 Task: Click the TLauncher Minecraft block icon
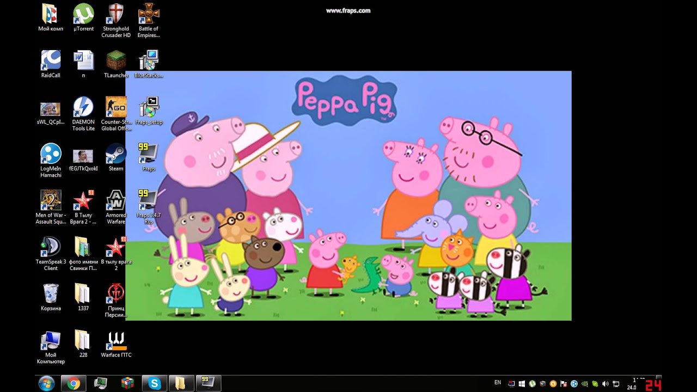116,60
